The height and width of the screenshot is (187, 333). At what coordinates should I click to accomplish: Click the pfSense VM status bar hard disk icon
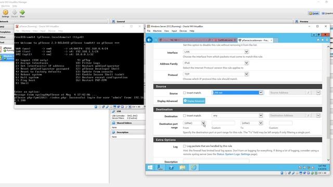96,107
